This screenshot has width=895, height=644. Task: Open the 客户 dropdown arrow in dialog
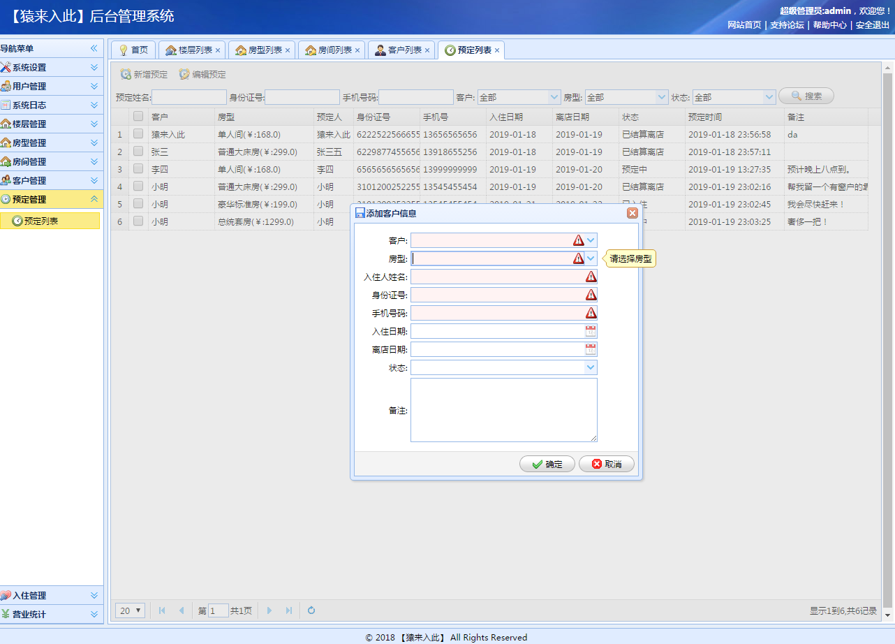click(x=591, y=240)
